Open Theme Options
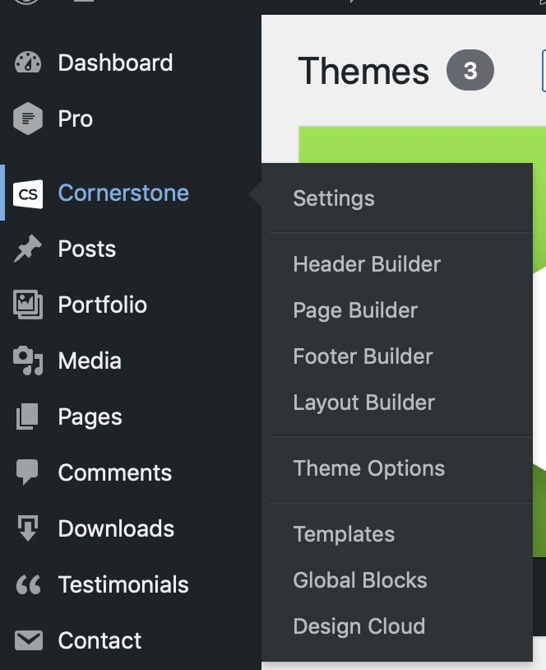This screenshot has height=670, width=546. pyautogui.click(x=369, y=468)
